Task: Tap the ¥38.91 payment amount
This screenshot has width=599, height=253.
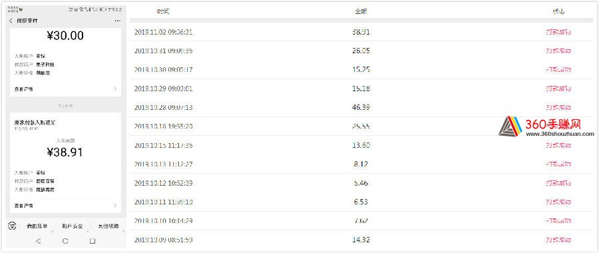Action: click(65, 152)
